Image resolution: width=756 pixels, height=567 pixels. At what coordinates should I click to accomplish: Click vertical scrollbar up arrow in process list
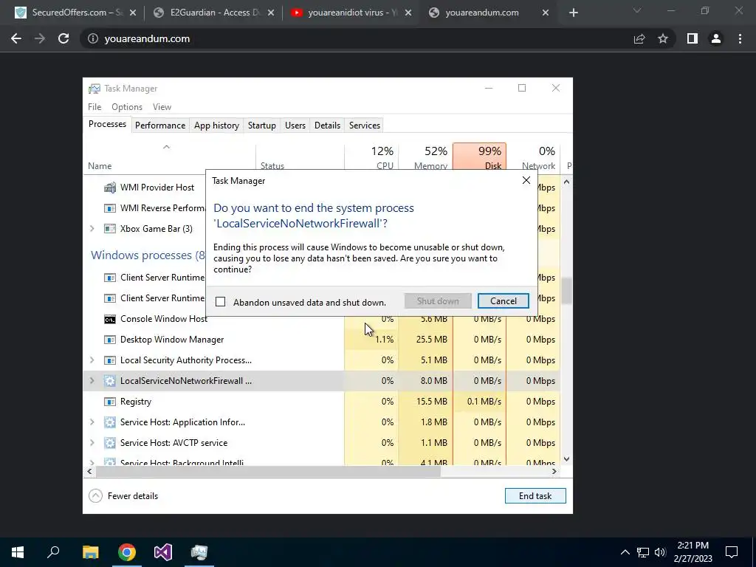coord(566,182)
